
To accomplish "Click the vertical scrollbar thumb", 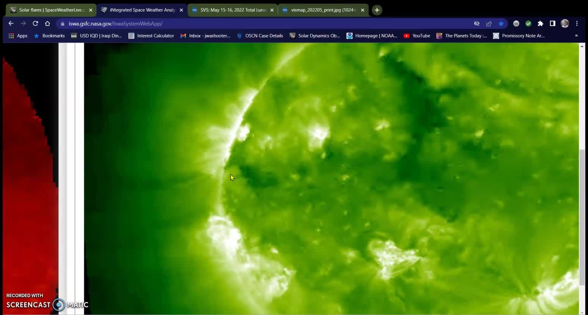I will point(582,217).
